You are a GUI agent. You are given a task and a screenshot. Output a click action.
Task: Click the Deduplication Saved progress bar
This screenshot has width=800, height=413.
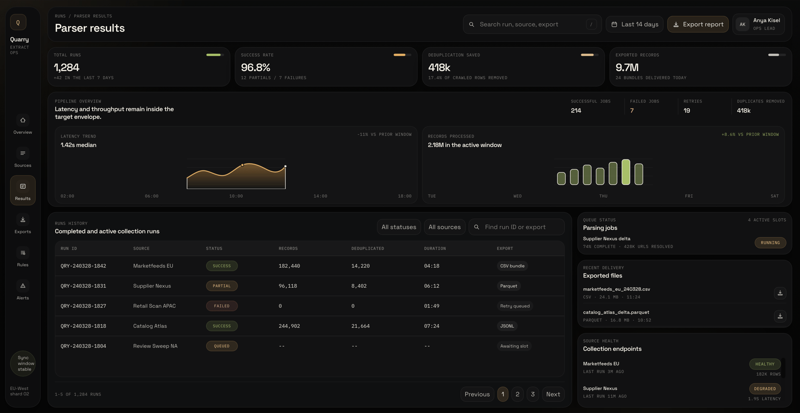(x=590, y=55)
